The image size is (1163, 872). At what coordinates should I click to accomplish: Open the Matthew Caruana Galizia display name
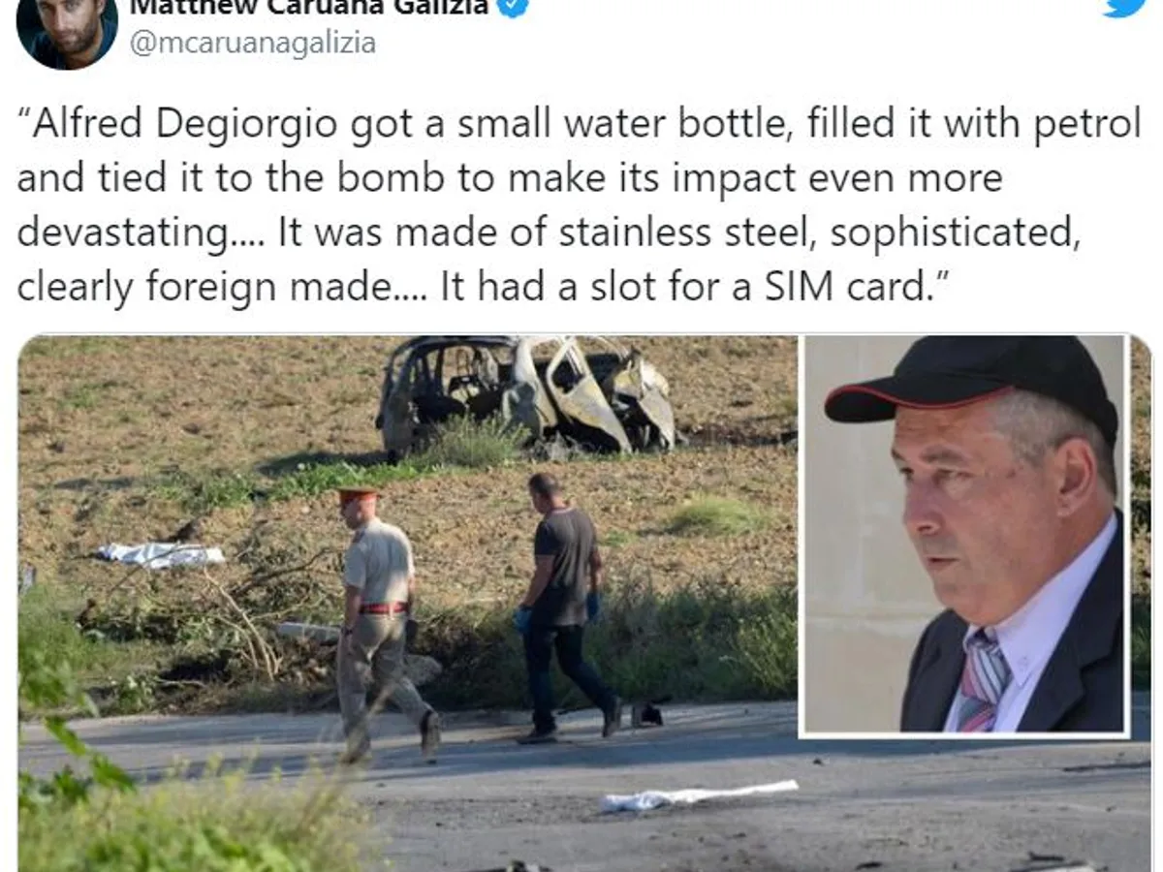(307, 7)
